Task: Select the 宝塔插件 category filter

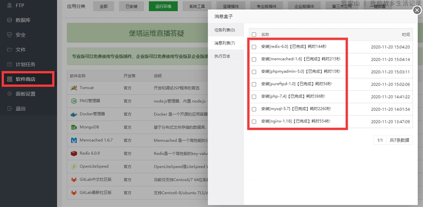Action: click(231, 6)
